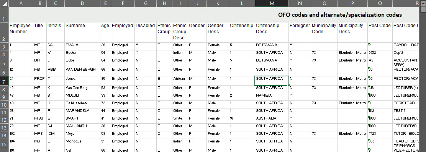
Task: Click the 'Surname' header cell
Action: pyautogui.click(x=82, y=32)
